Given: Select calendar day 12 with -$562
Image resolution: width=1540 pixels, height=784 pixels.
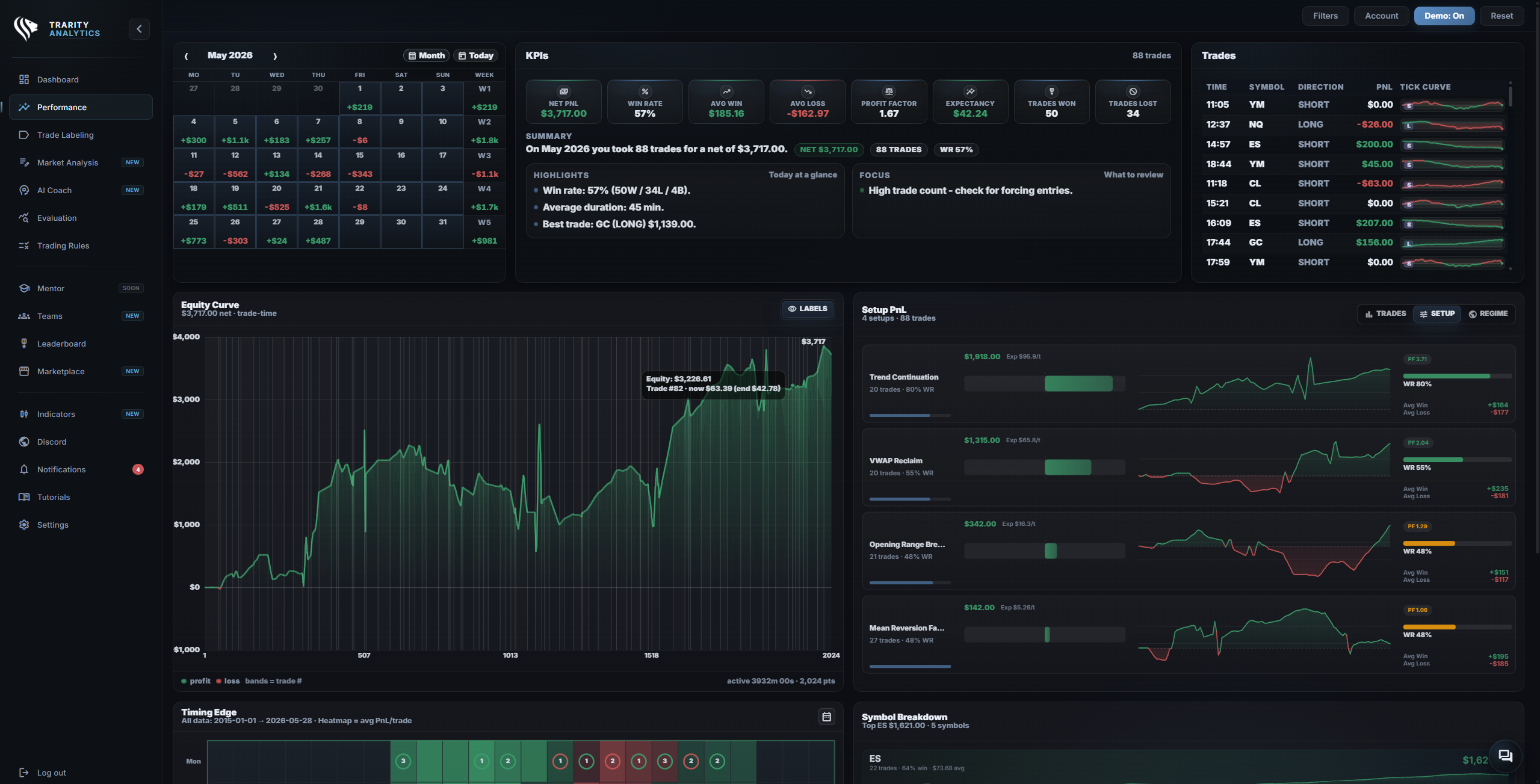Looking at the screenshot, I should [235, 165].
